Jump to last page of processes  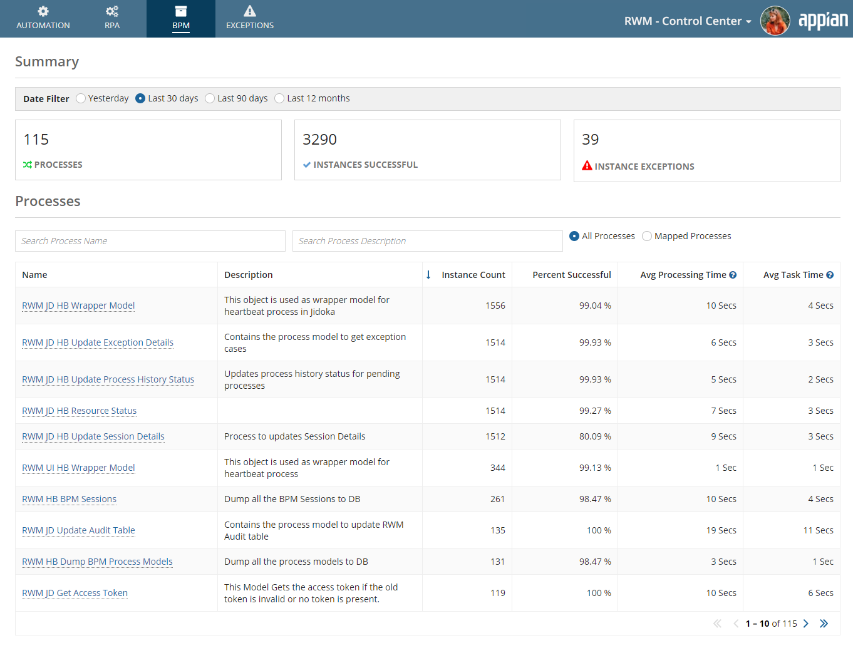tap(824, 624)
